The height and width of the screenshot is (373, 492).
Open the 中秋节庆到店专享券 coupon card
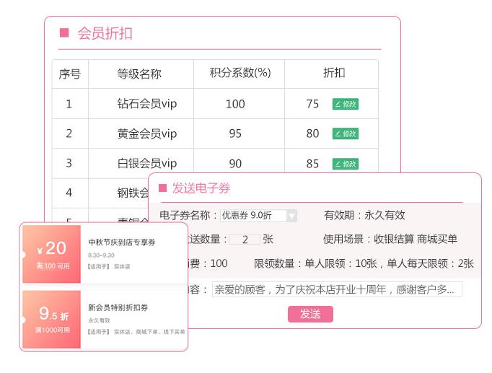point(133,253)
